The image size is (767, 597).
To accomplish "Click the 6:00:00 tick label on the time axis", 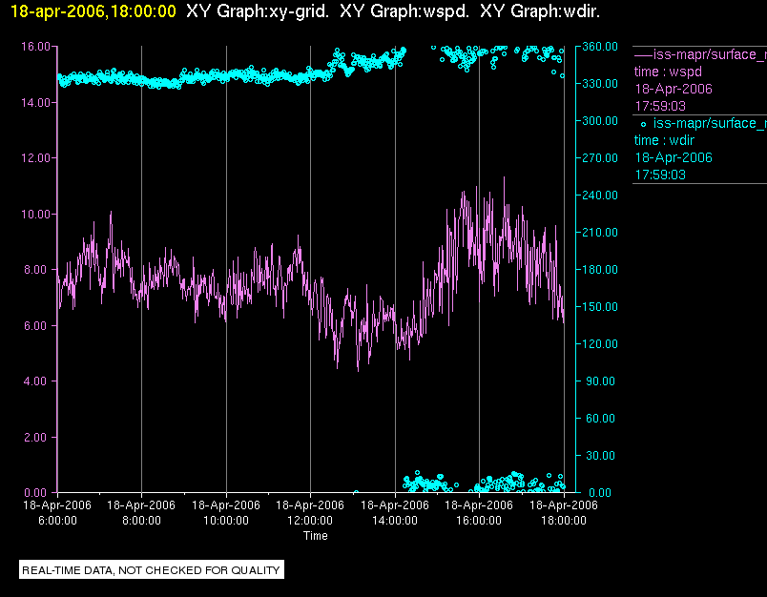I will click(57, 521).
